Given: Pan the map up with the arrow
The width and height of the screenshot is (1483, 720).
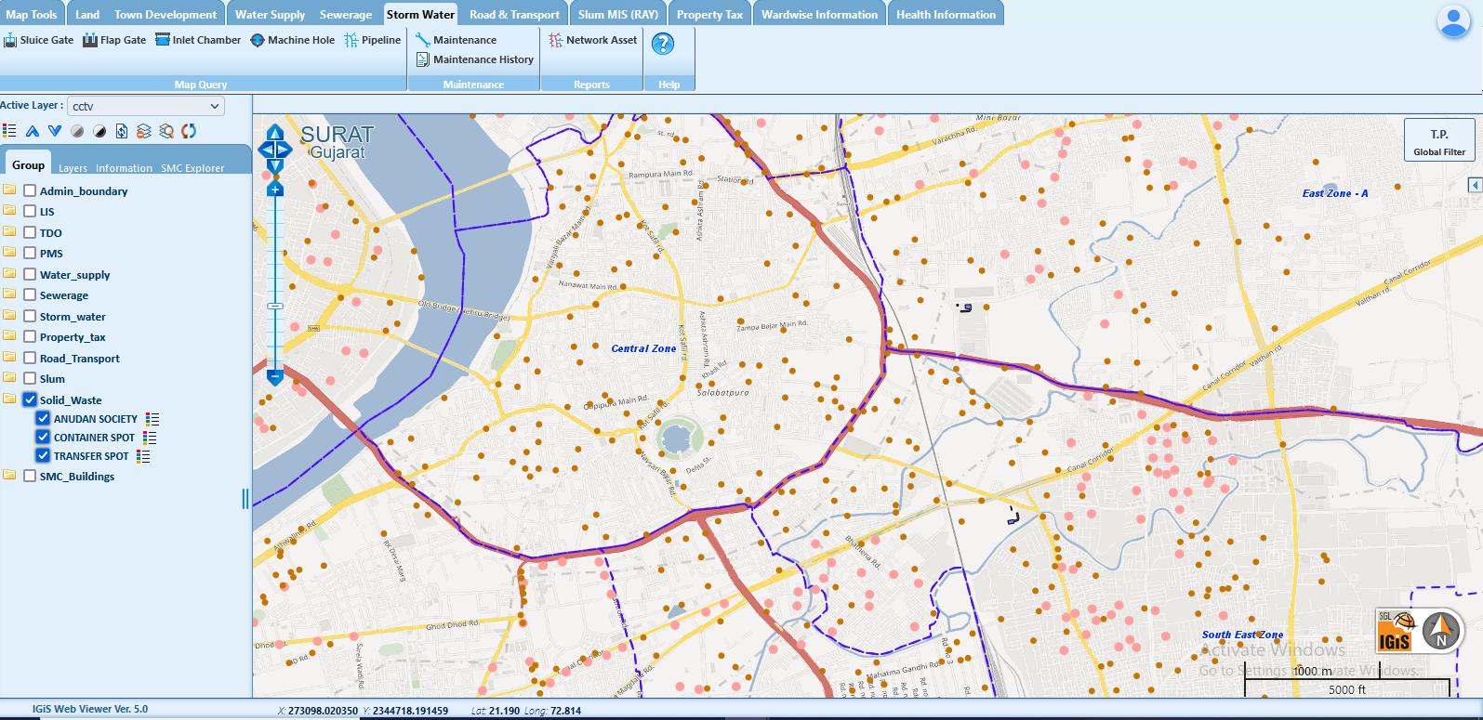Looking at the screenshot, I should [275, 133].
